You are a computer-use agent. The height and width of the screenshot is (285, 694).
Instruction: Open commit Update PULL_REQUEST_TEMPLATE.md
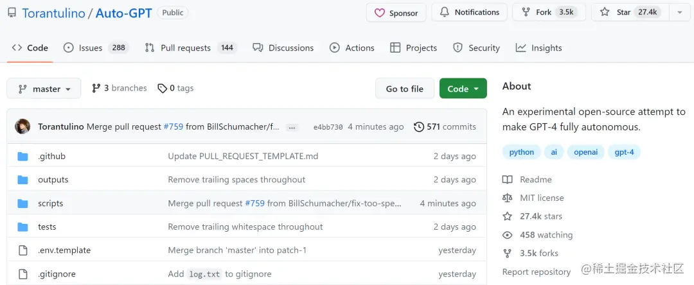pos(243,157)
